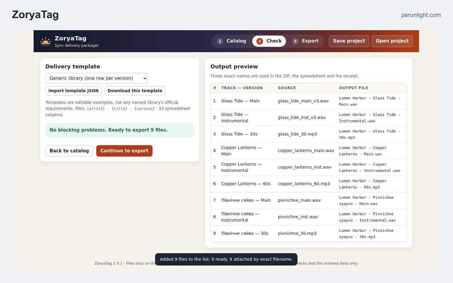
Task: Click output 'Glass Tide - Instrumental.wav'
Action: 370,118
